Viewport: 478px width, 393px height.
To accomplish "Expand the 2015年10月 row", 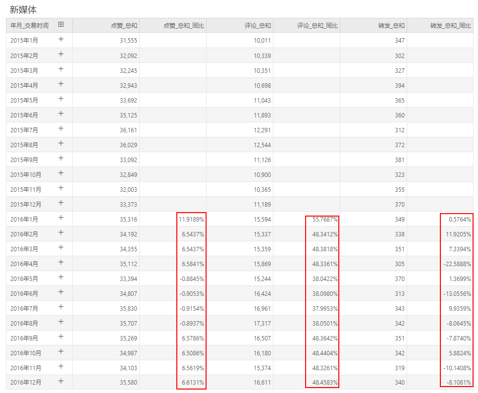I will click(61, 173).
